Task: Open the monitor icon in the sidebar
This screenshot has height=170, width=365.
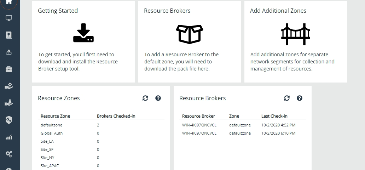Action: pos(9,18)
